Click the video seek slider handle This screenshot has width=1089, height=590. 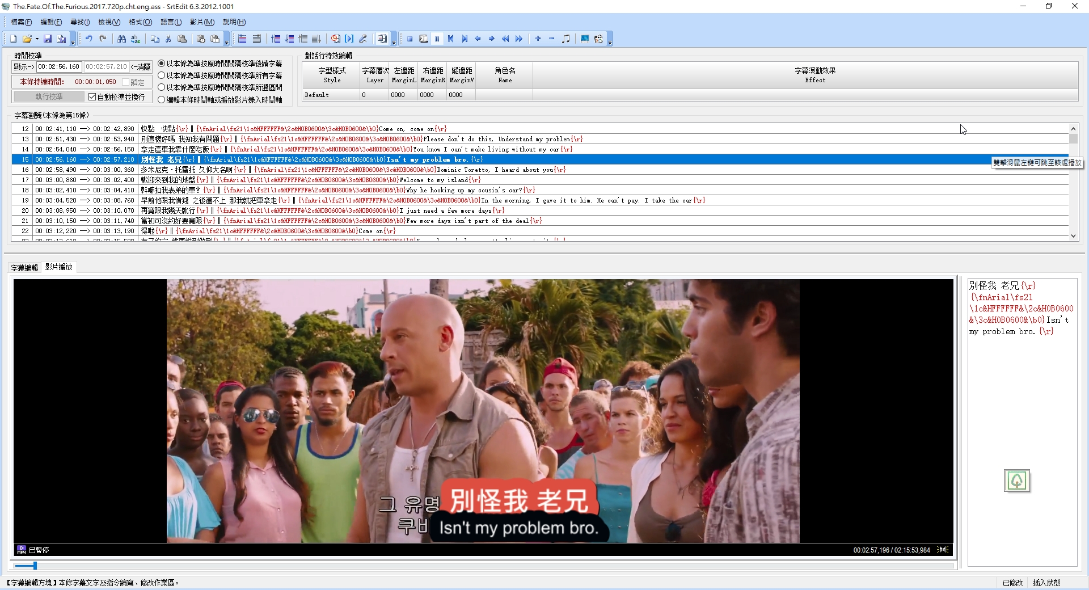point(35,566)
